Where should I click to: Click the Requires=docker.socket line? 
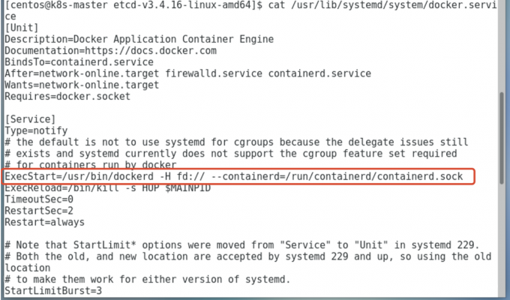(x=67, y=96)
